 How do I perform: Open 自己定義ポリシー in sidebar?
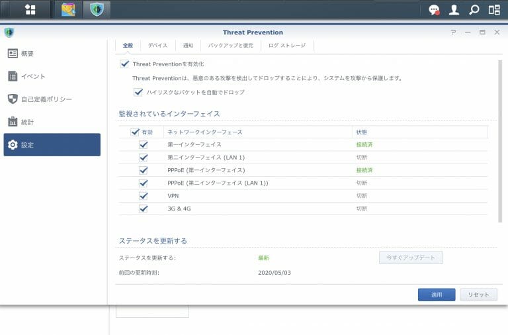click(x=52, y=99)
